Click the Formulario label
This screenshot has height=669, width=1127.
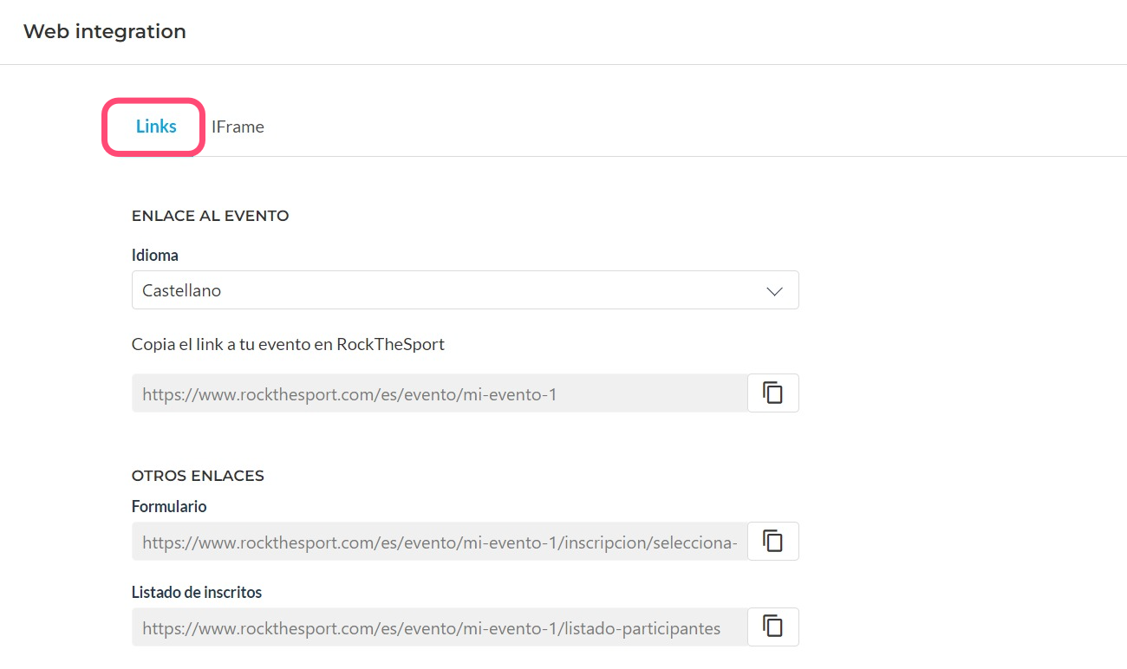point(169,507)
